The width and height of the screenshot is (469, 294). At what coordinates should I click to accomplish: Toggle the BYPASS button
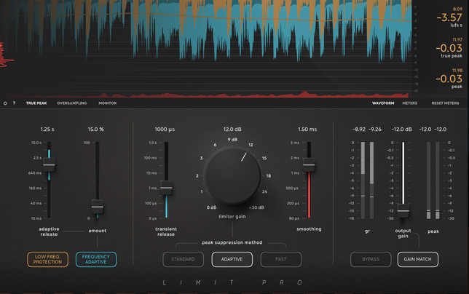pos(371,259)
